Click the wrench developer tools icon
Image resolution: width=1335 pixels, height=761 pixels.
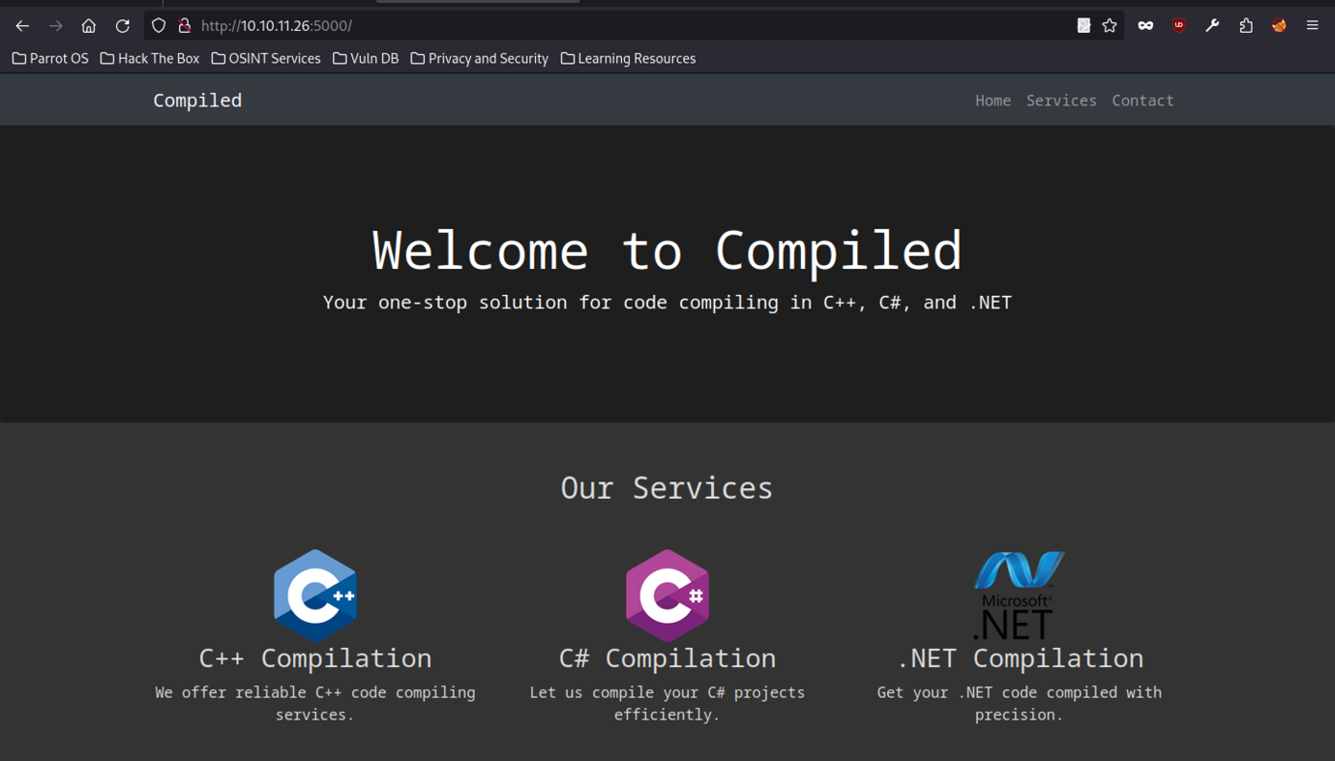(x=1211, y=26)
